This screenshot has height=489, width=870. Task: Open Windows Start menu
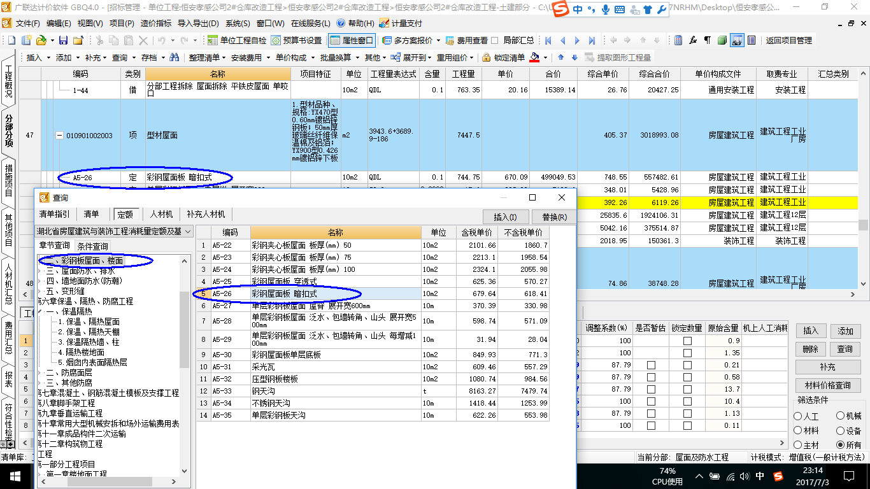pos(15,476)
